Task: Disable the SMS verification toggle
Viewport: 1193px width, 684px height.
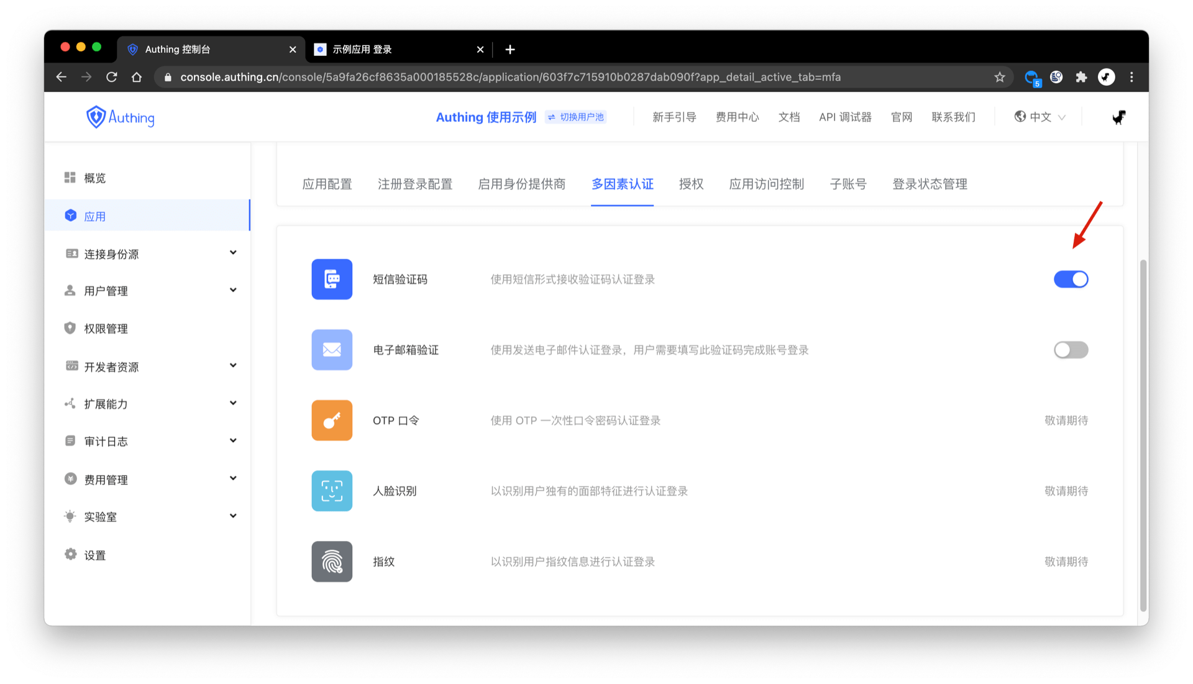Action: 1071,280
